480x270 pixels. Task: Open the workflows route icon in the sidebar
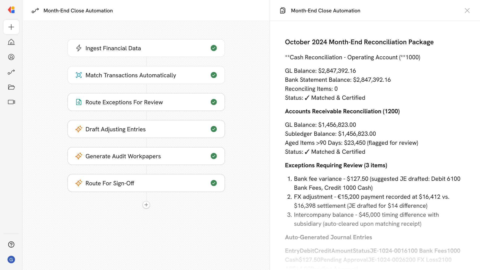click(x=11, y=72)
